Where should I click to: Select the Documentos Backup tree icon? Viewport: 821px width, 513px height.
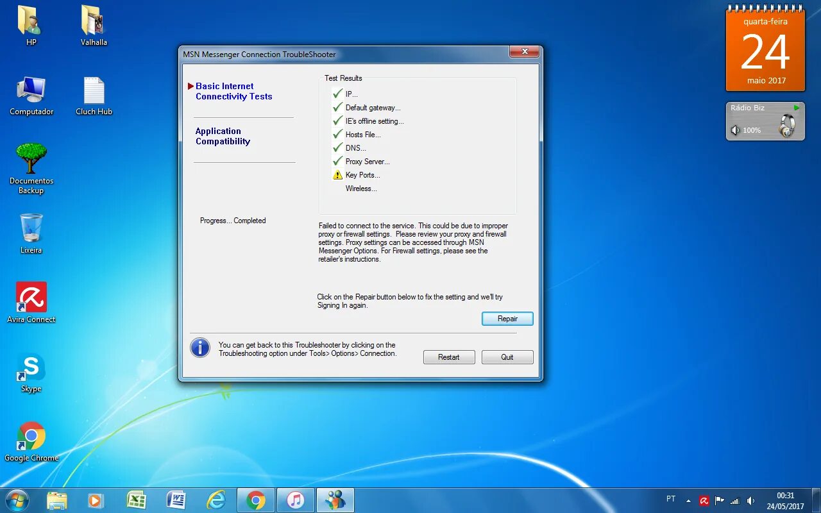[x=31, y=169]
